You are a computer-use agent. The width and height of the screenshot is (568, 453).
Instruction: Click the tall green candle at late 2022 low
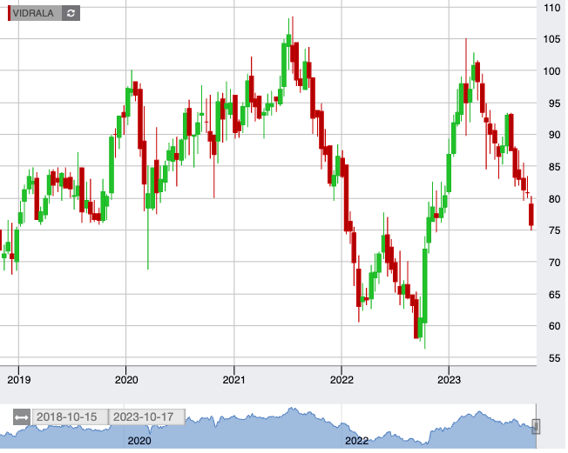(x=425, y=285)
